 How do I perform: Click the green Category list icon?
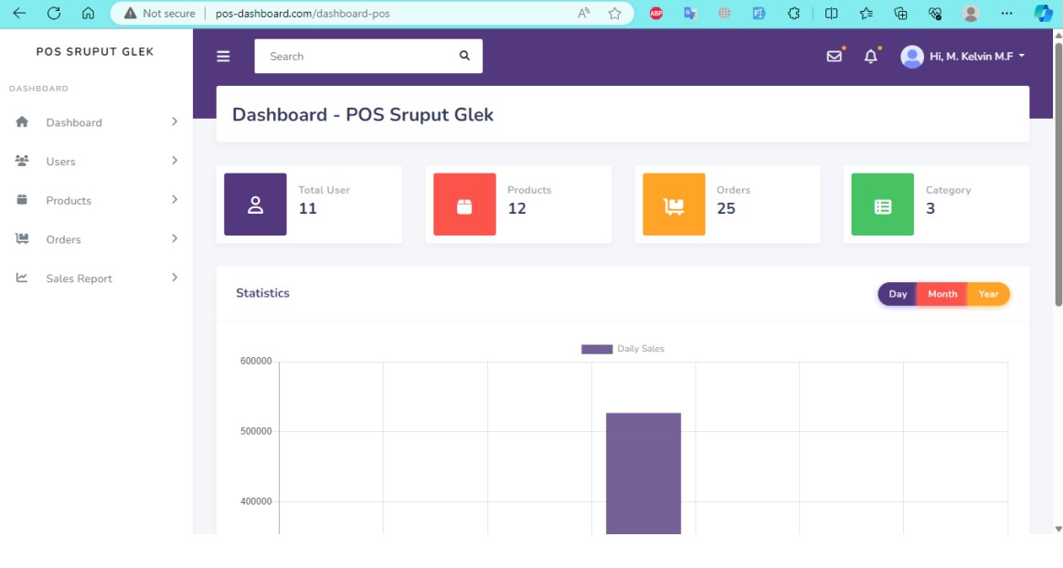coord(882,205)
